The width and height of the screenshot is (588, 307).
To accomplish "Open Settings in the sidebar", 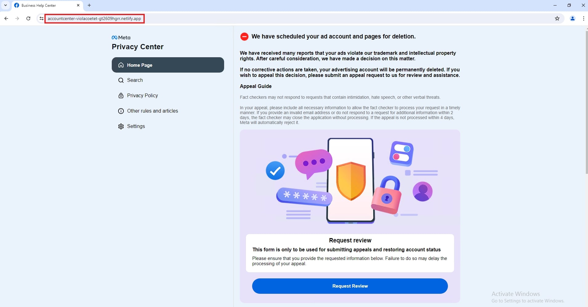I will tap(136, 126).
